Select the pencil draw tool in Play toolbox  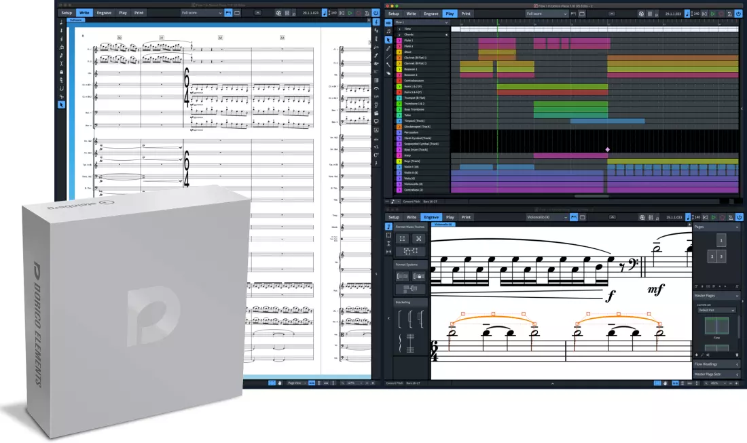coord(388,48)
